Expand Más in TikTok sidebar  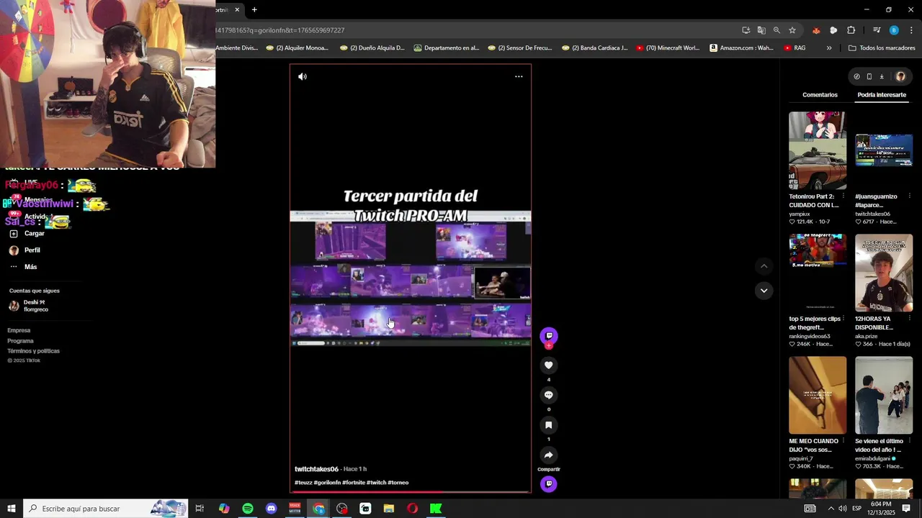click(x=30, y=267)
